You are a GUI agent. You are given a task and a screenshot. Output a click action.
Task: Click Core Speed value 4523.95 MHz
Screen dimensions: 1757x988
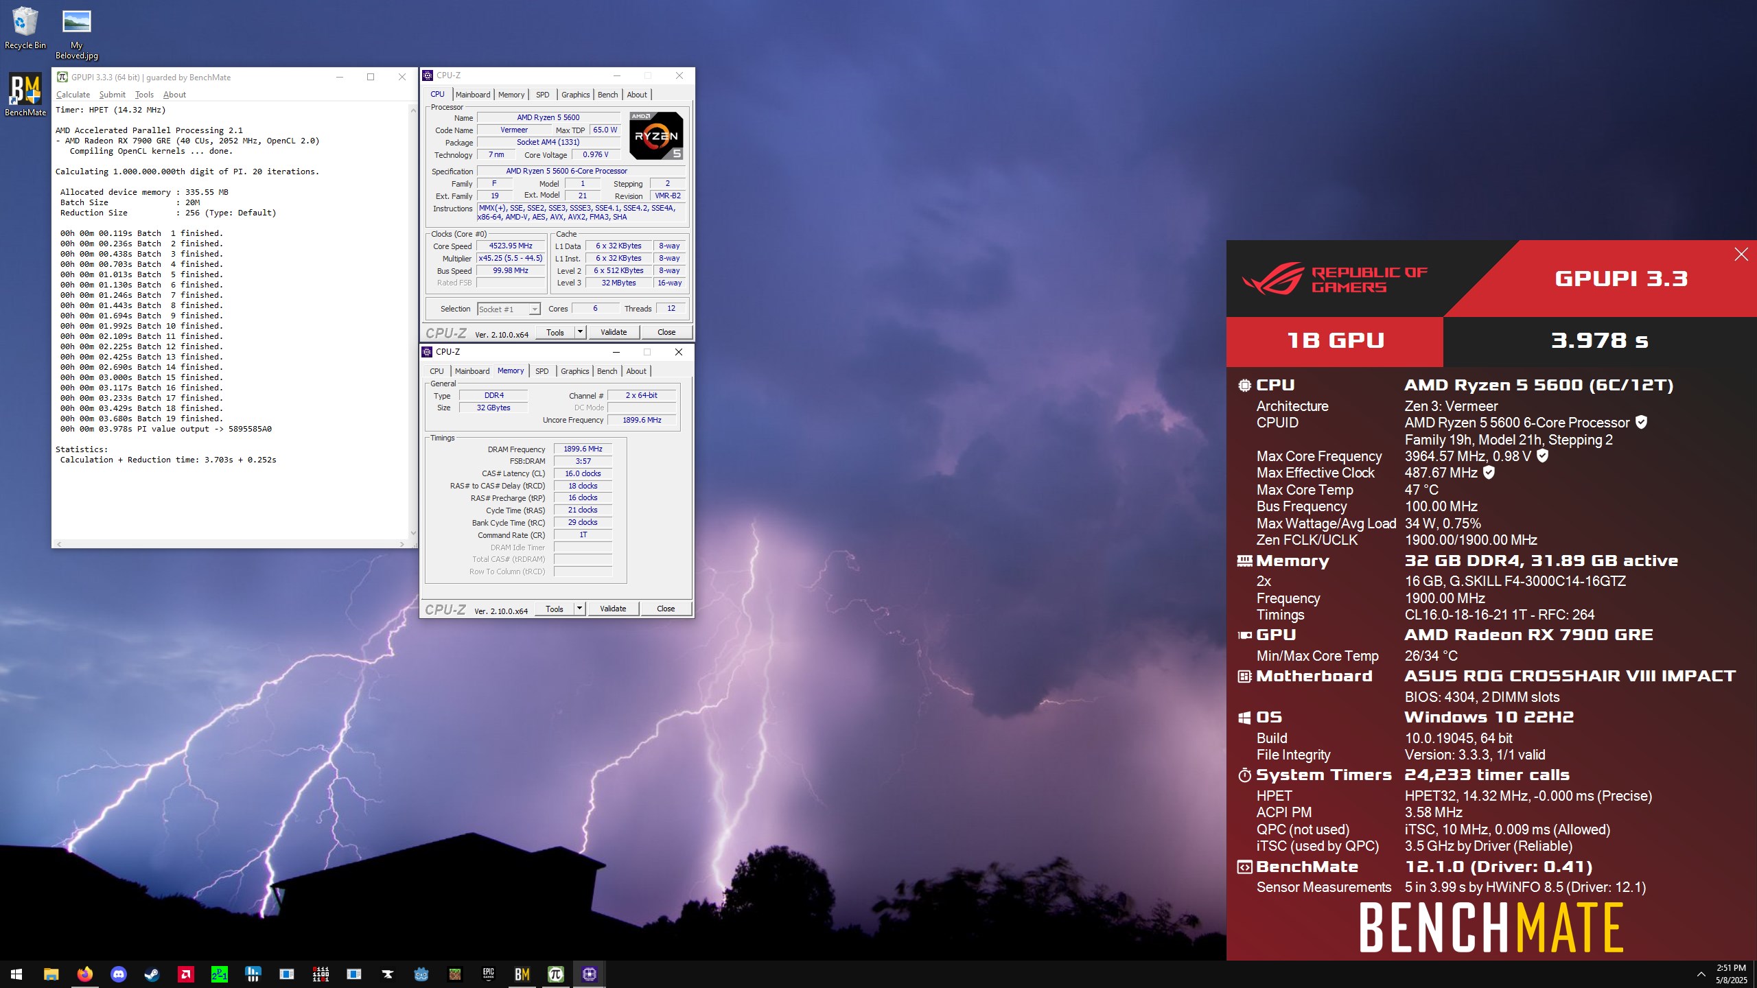(511, 246)
